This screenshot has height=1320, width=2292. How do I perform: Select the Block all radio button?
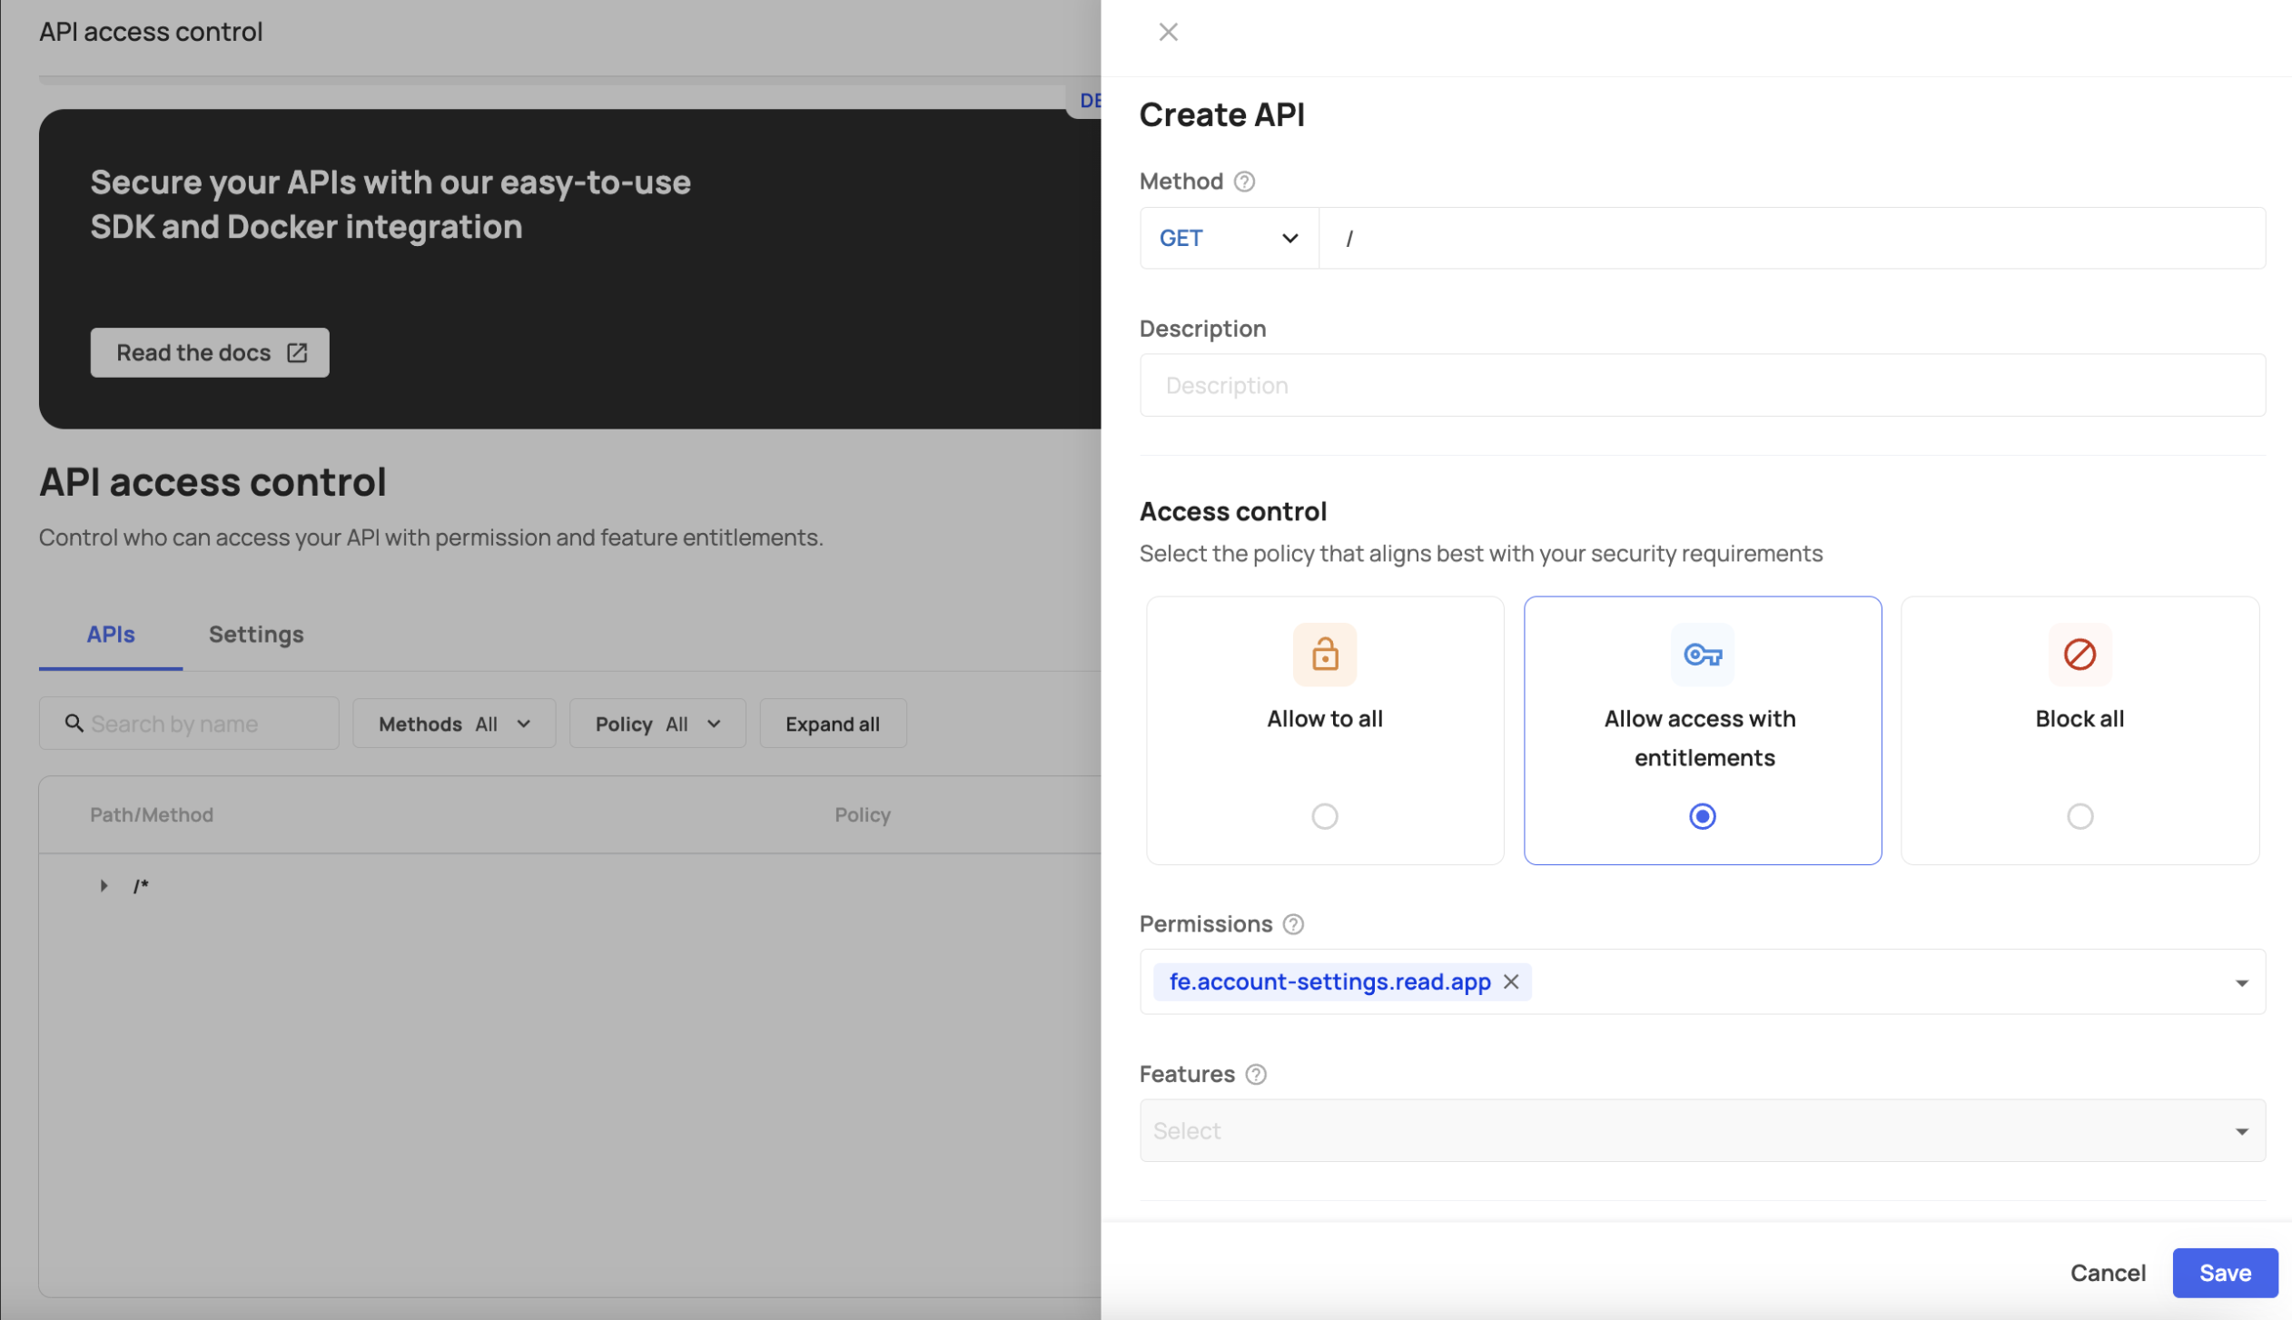point(2080,816)
